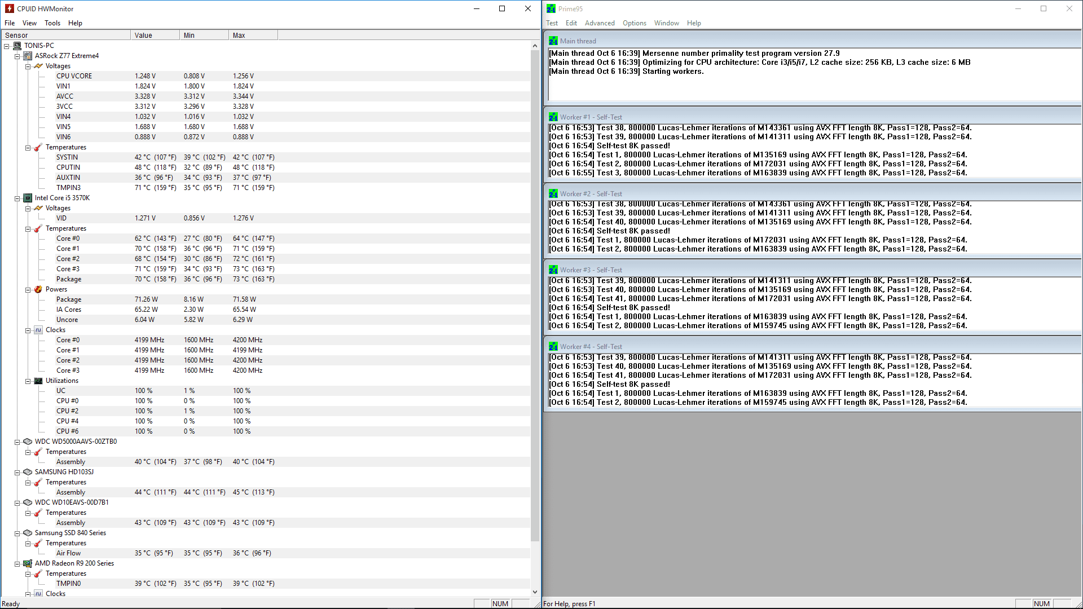Select the TMPIN3 temperature row
This screenshot has width=1083, height=609.
(x=265, y=188)
